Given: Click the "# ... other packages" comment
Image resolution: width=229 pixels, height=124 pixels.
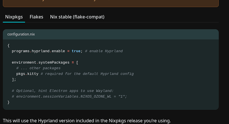Looking at the screenshot, I should [x=38, y=68].
